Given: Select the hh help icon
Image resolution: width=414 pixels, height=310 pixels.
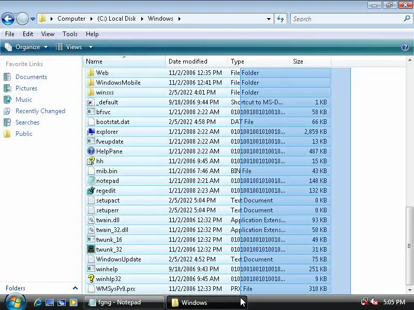Looking at the screenshot, I should point(91,161).
